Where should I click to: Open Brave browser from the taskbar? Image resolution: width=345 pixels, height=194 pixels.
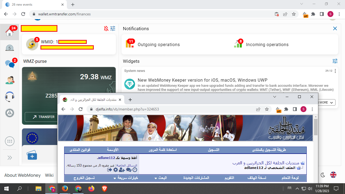(x=104, y=189)
